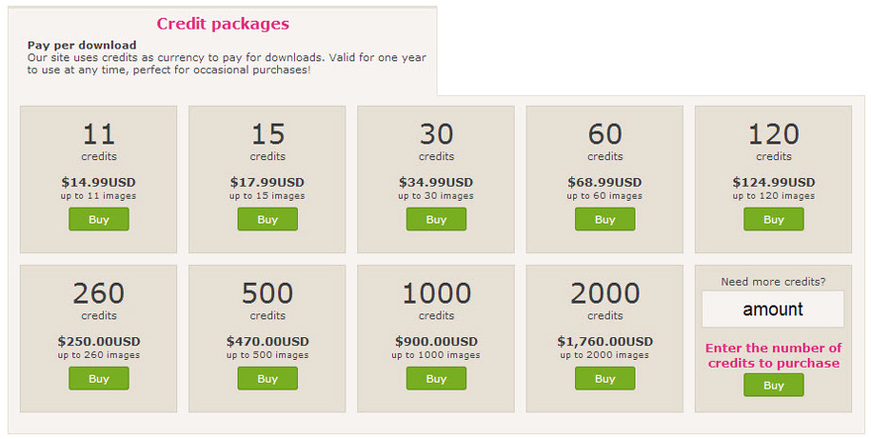
Task: Click the Pay per download heading
Action: pos(82,45)
